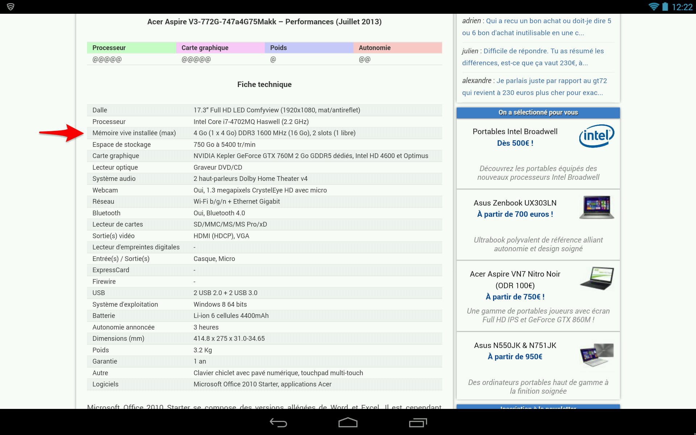696x435 pixels.
Task: Click 'À partir de 700 euros !' link
Action: 515,214
